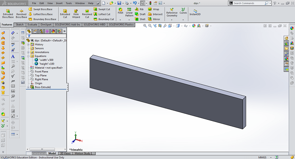Select Revolved Cut tool
295x159 pixels.
(87, 14)
